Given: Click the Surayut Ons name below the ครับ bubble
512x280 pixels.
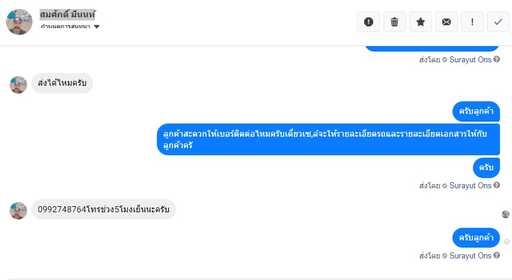Looking at the screenshot, I should point(471,186).
